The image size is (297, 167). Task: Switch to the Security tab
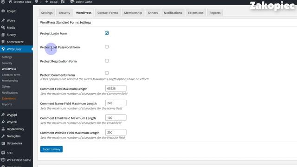pyautogui.click(x=64, y=13)
